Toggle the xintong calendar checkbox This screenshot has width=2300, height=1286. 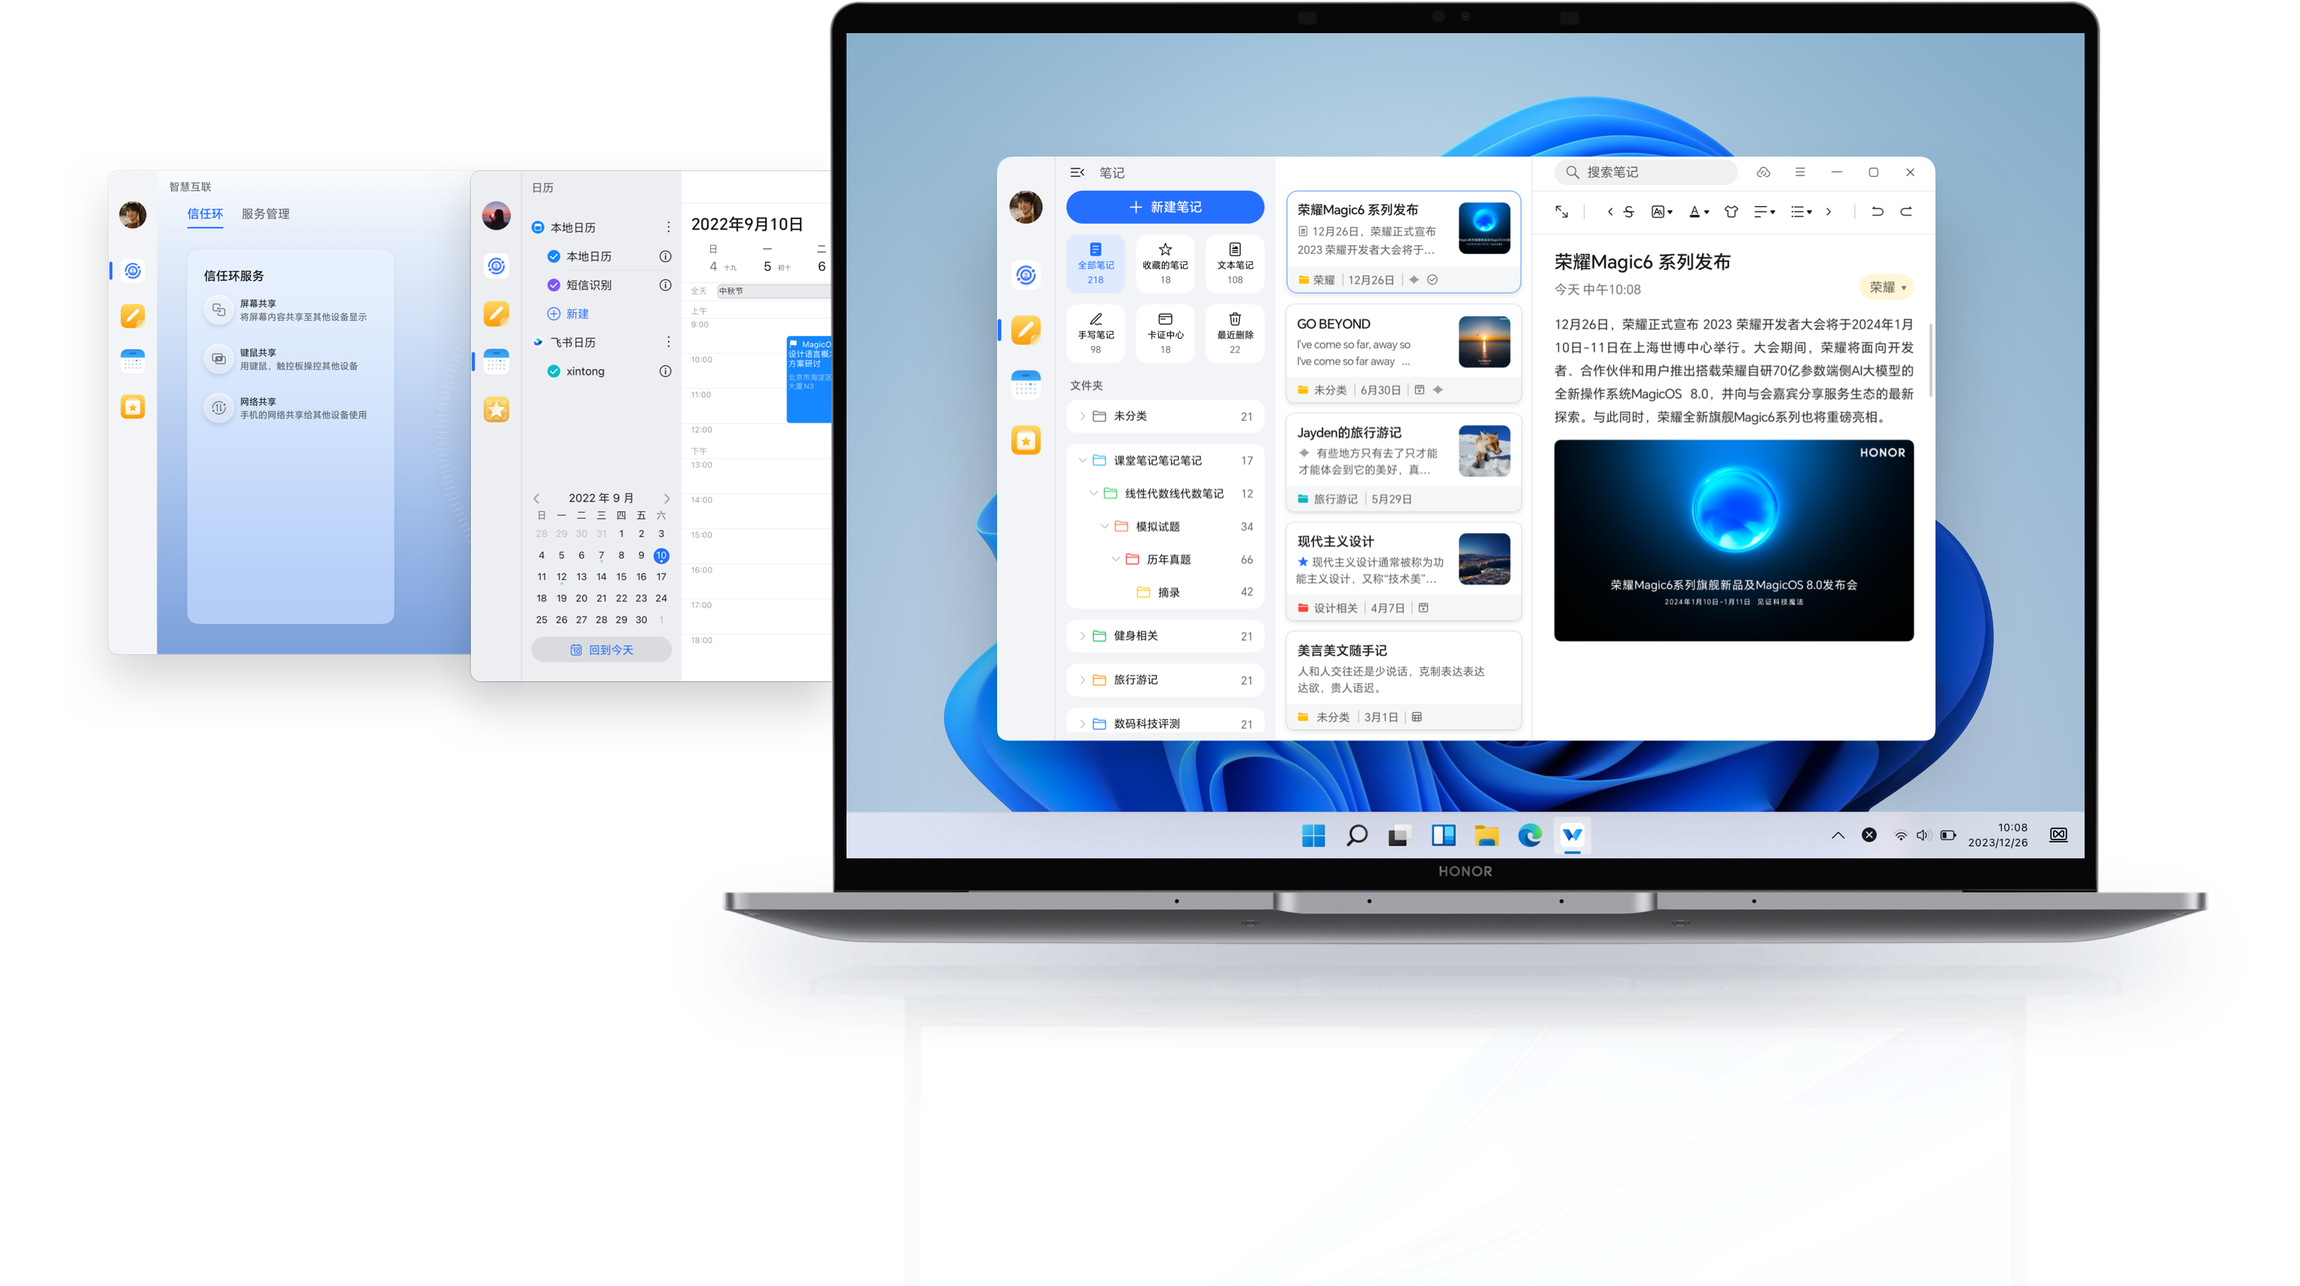(x=554, y=371)
